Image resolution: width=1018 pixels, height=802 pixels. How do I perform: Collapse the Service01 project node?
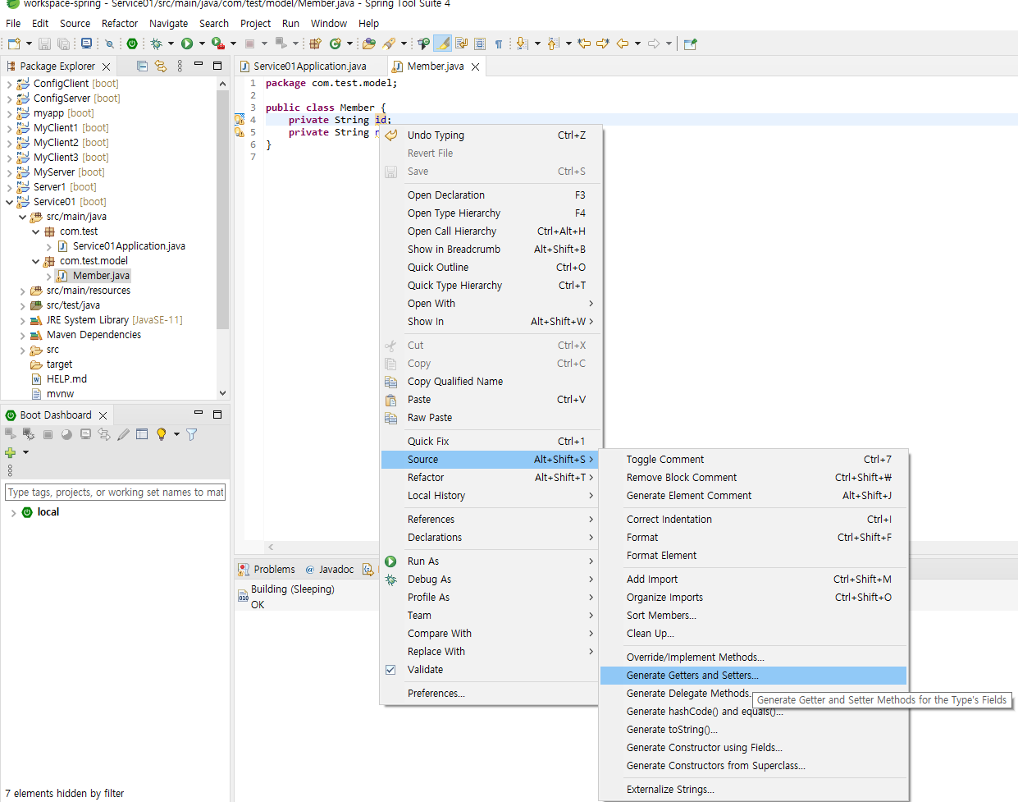click(9, 202)
